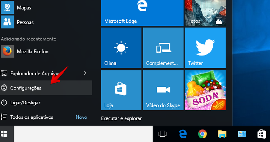Open the Microsoft Edge tile
This screenshot has height=142, width=270.
click(142, 13)
